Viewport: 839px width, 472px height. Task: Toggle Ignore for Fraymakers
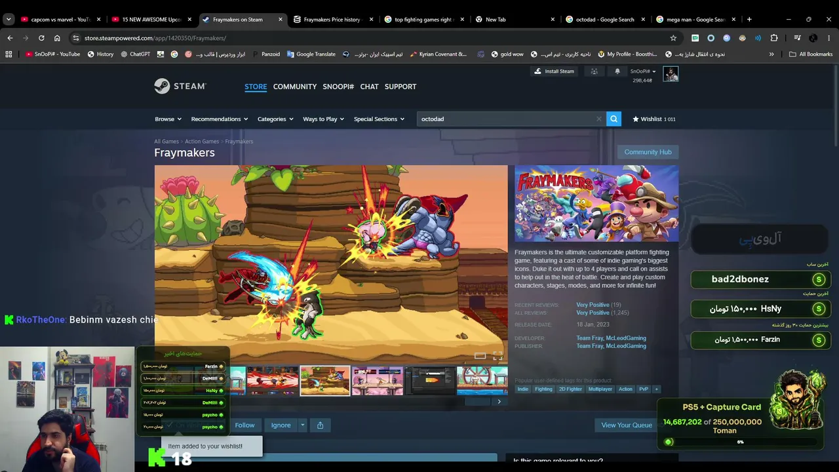pos(281,425)
